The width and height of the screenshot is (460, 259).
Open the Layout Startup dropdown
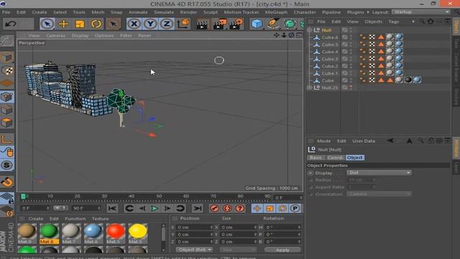point(421,12)
